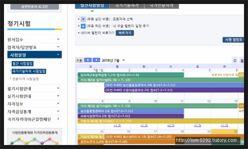
Task: Go to the previous month with the left arrow
Action: click(88, 60)
